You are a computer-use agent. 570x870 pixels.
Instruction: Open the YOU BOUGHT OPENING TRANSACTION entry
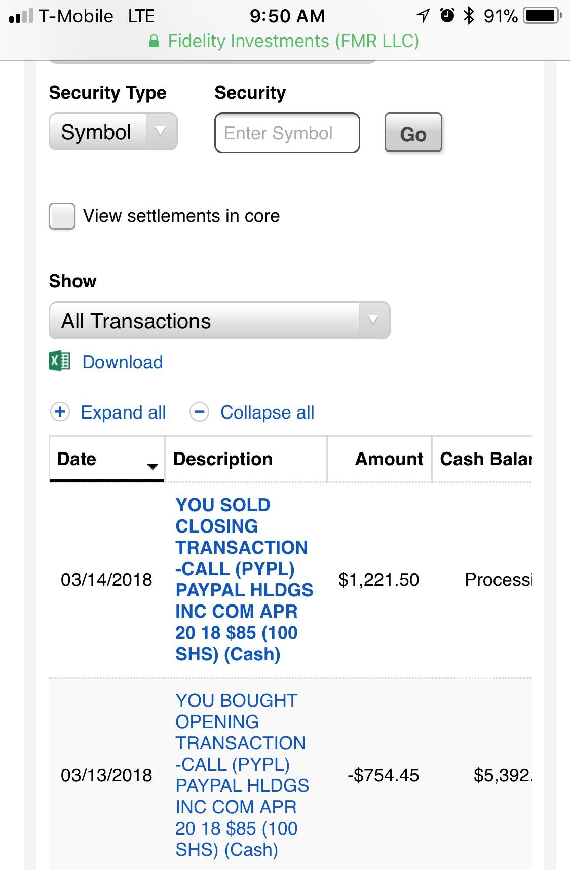pos(241,775)
